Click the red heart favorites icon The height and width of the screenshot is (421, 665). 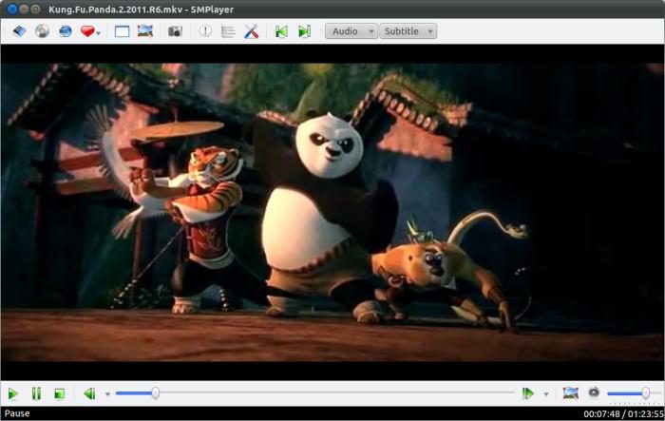pos(87,31)
